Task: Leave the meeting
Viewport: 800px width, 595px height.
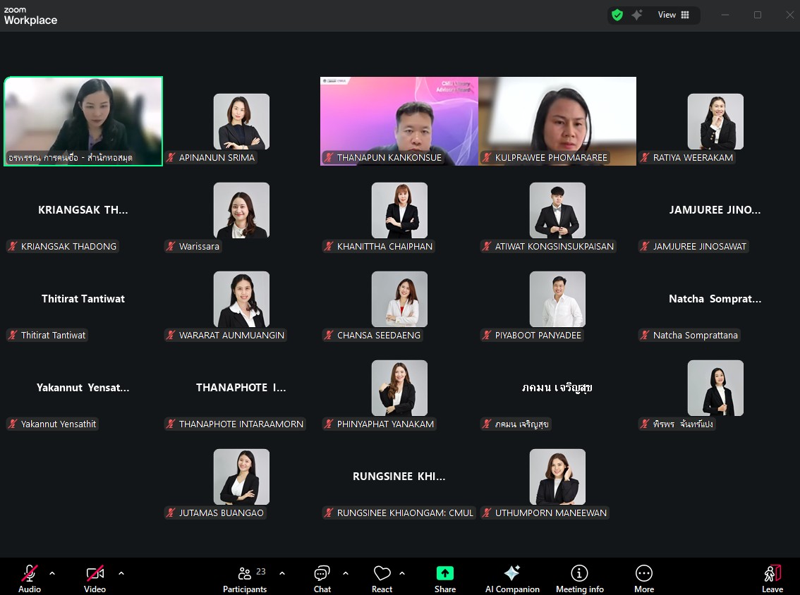Action: tap(772, 578)
